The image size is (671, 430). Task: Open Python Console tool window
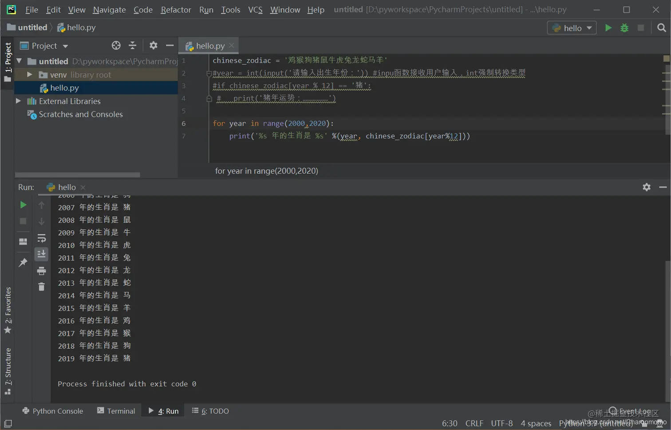(52, 411)
